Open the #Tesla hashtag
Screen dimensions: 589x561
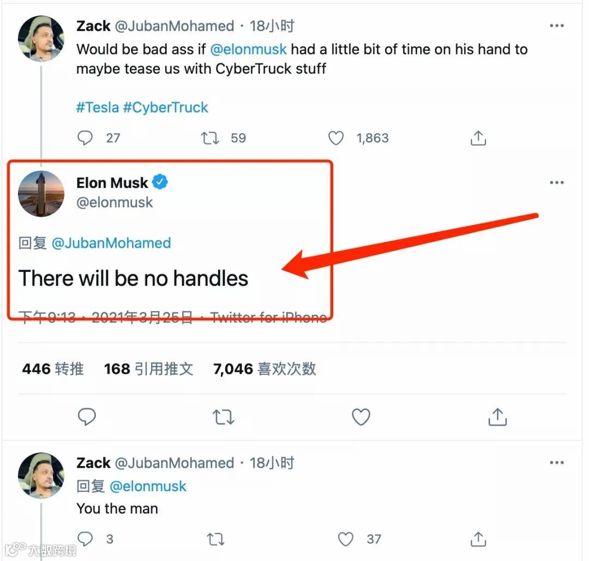(97, 107)
